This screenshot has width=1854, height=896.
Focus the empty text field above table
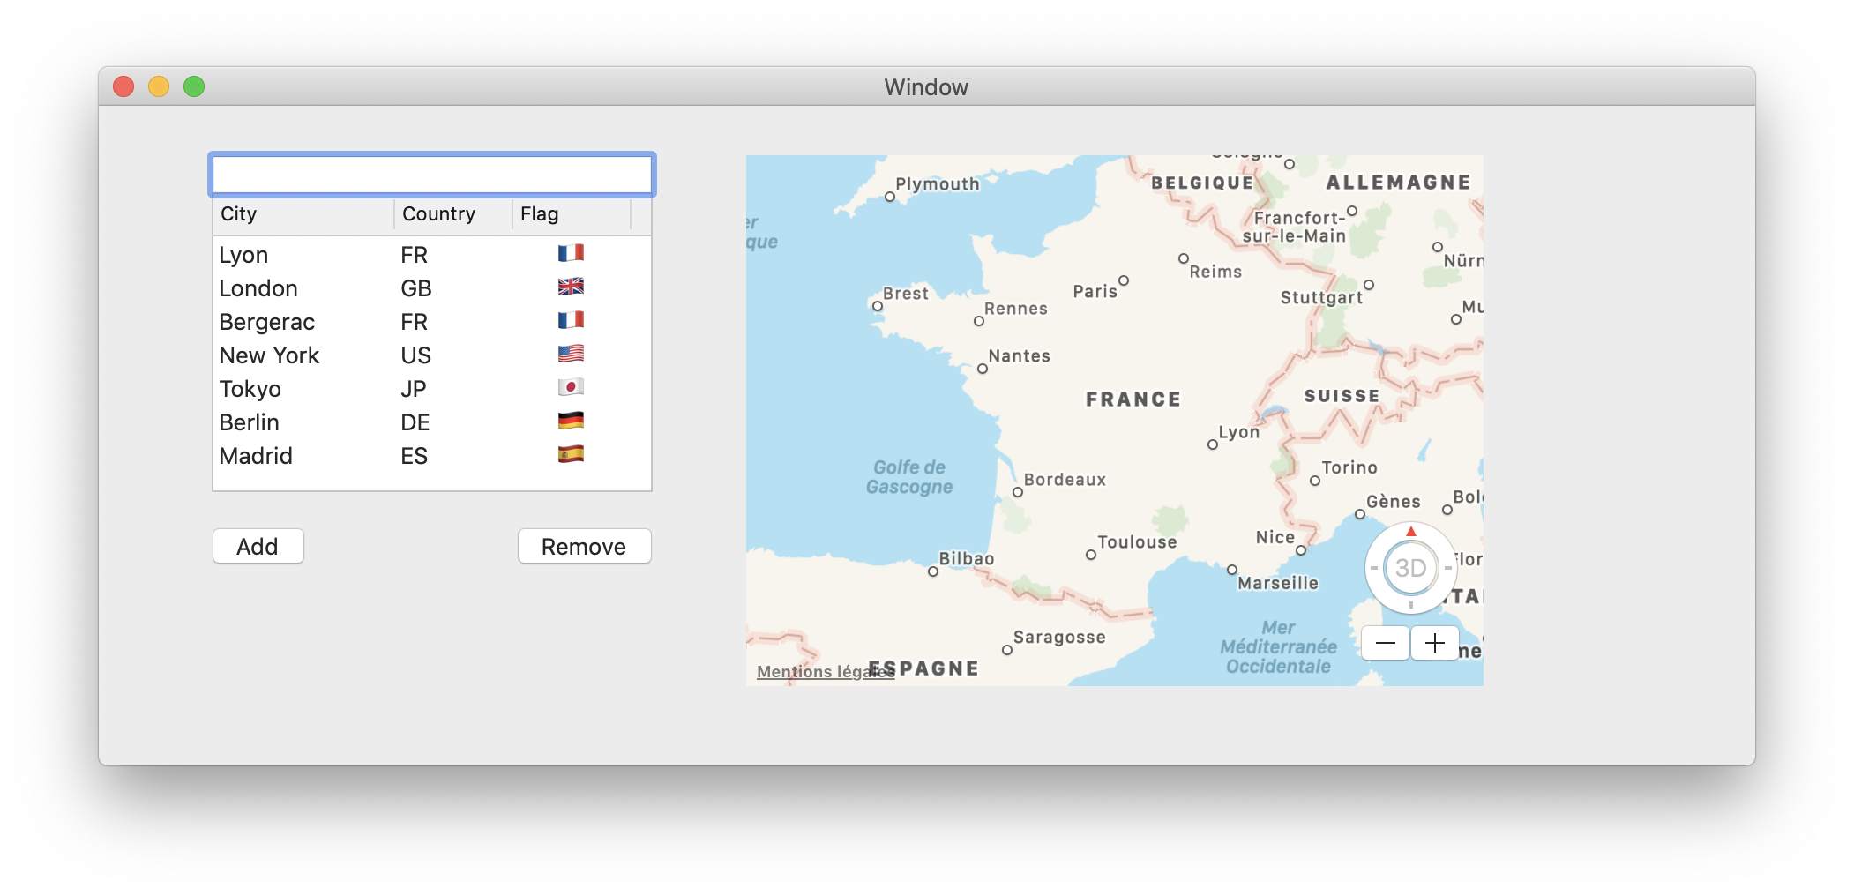(x=432, y=175)
